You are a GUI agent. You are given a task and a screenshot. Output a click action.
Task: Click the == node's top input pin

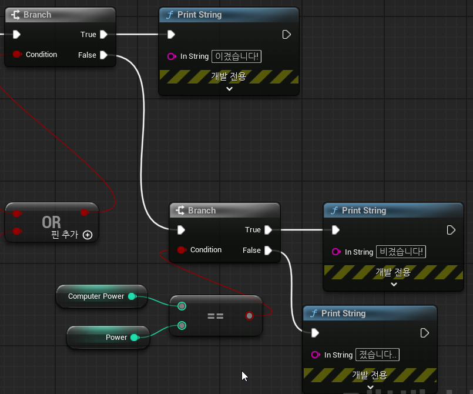pos(182,306)
